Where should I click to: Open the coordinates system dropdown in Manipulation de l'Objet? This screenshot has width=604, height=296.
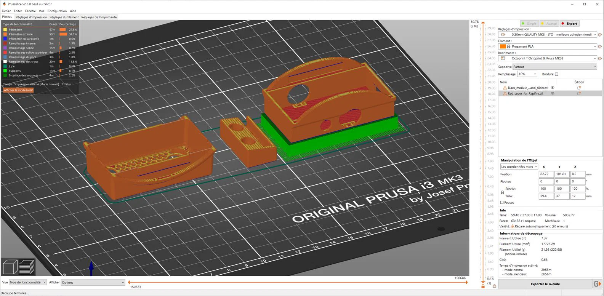point(519,166)
